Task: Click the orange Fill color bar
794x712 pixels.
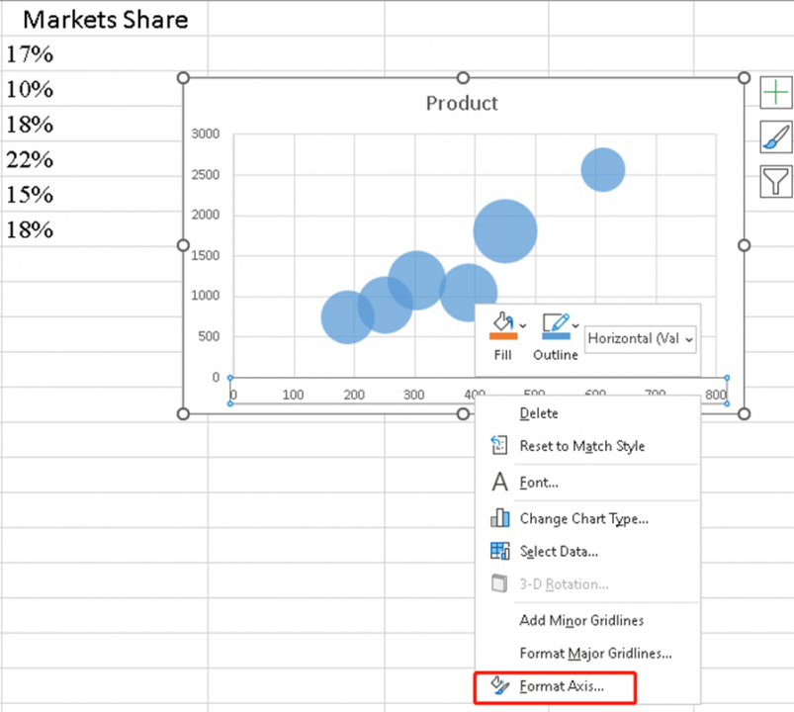Action: pos(503,336)
